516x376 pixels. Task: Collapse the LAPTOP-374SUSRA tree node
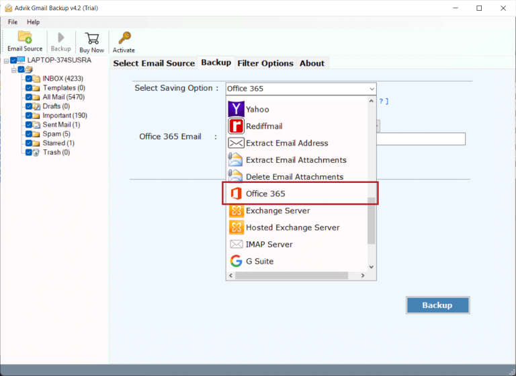point(6,61)
